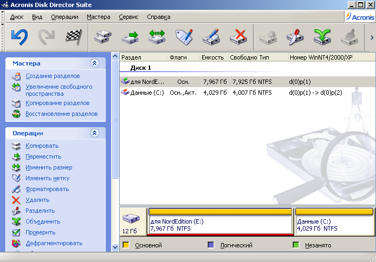Viewport: 376px width, 262px height.
Task: Click the Format partition toolbar icon
Action: [211, 37]
